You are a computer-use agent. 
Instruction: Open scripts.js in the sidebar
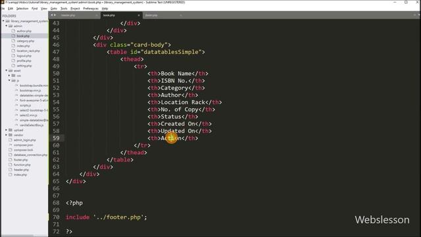(25, 105)
